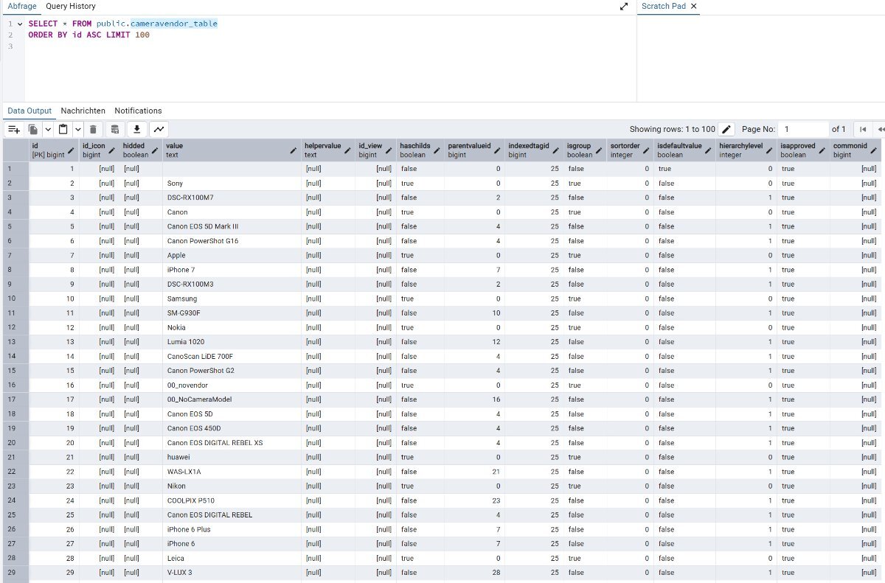The width and height of the screenshot is (885, 583).
Task: Click the 'Lumia 1020' value cell
Action: (232, 342)
